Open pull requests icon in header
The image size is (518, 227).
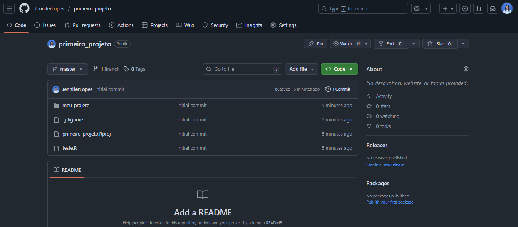click(x=478, y=8)
